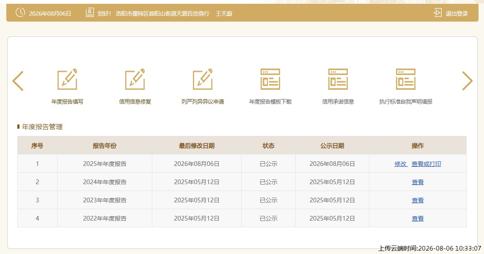
Task: Click the 报告年份 column header
Action: tap(104, 146)
